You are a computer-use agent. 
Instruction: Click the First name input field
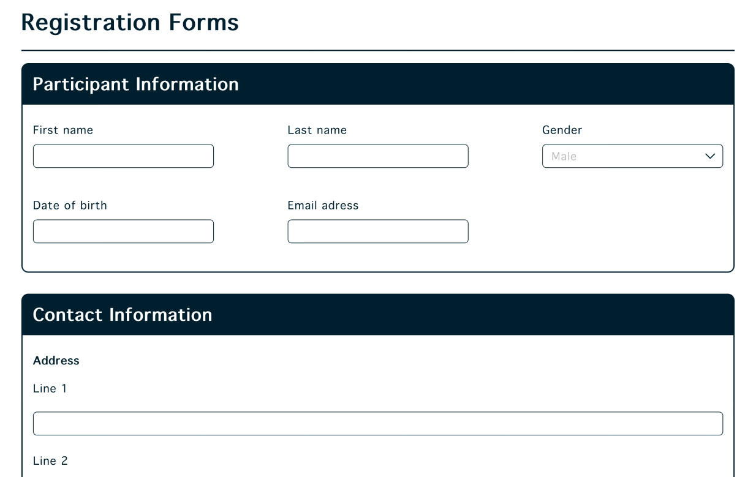click(x=123, y=156)
